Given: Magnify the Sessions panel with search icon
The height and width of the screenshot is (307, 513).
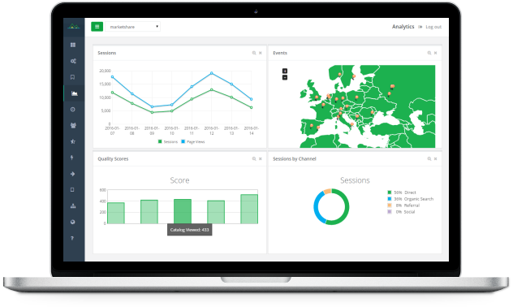Looking at the screenshot, I should click(254, 53).
